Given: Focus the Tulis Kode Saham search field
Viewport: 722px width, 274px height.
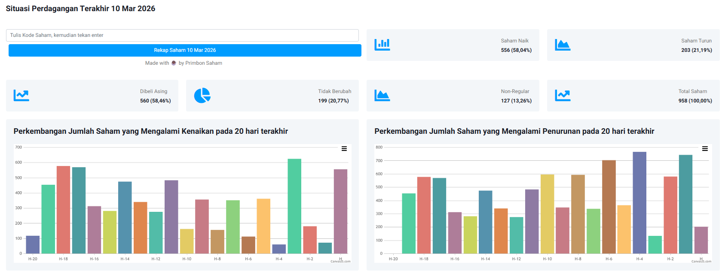Looking at the screenshot, I should 182,35.
